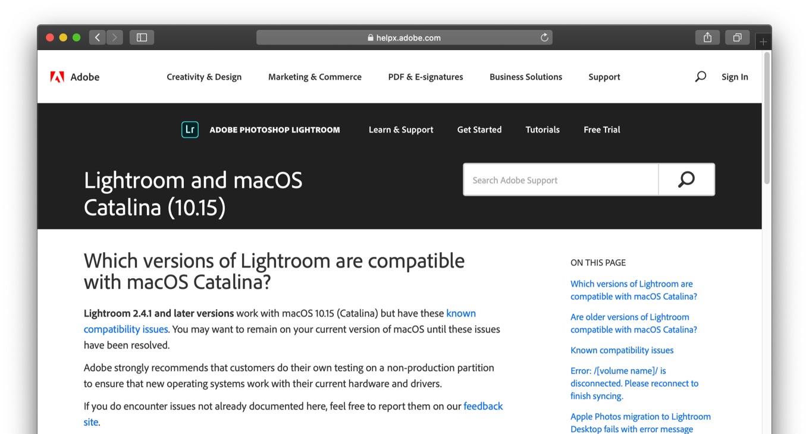Click the page's vertical scrollbar thumb
This screenshot has height=434, width=809.
(767, 119)
